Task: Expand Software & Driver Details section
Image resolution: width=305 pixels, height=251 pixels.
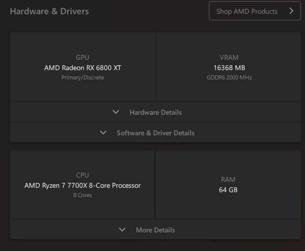Action: coord(155,133)
